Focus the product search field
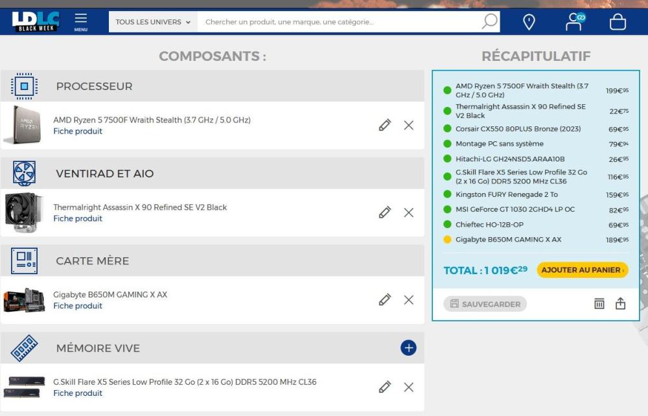Image resolution: width=648 pixels, height=416 pixels. point(339,22)
